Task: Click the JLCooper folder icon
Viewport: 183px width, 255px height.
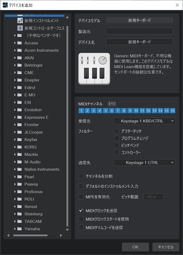Action: point(20,132)
